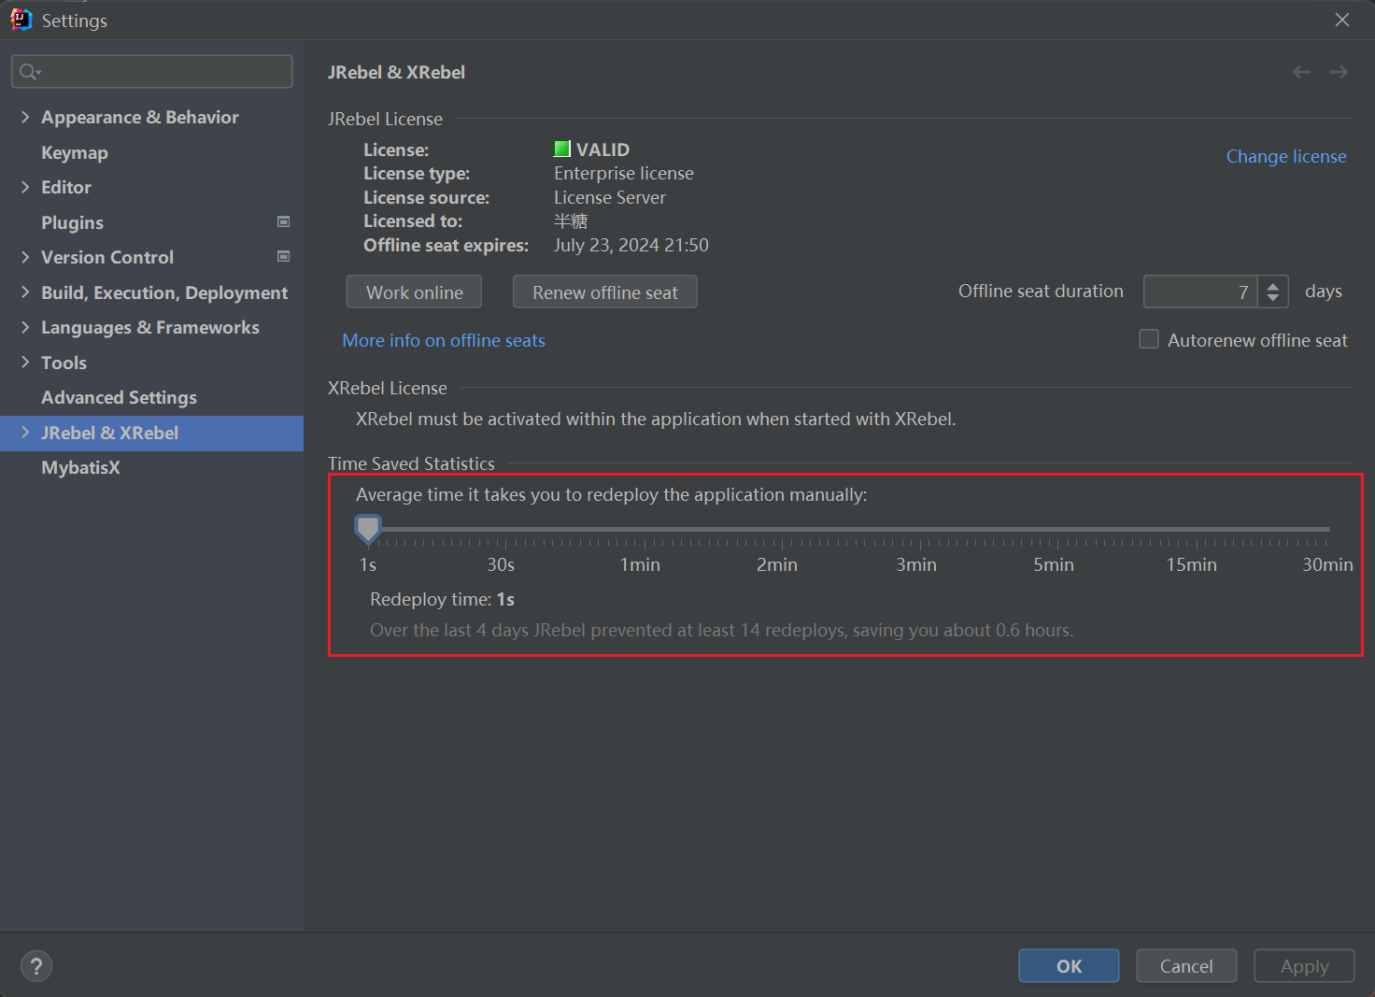Click the Change license link
Screen dimensions: 1375x997
pyautogui.click(x=1285, y=156)
